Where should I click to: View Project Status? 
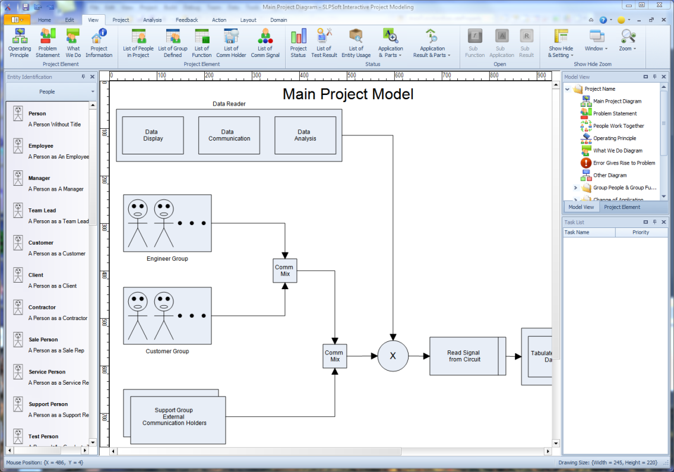pos(298,43)
